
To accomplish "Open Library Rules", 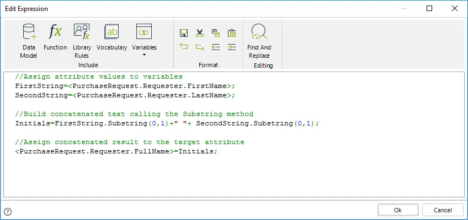I will [x=82, y=41].
